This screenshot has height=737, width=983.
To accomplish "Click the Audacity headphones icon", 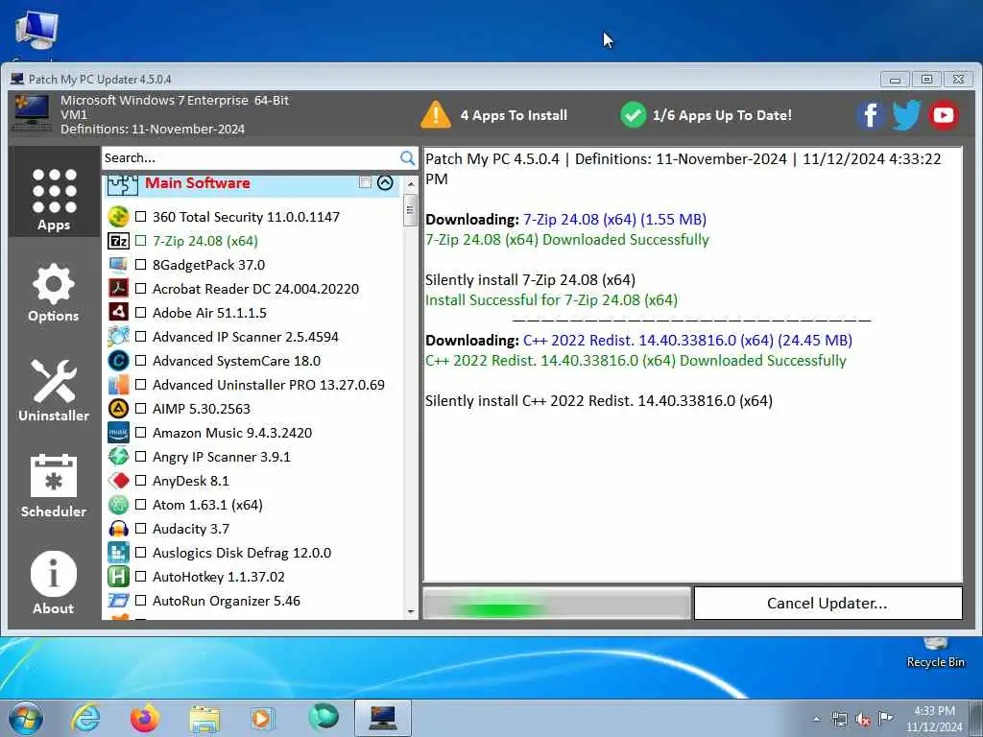I will coord(118,529).
